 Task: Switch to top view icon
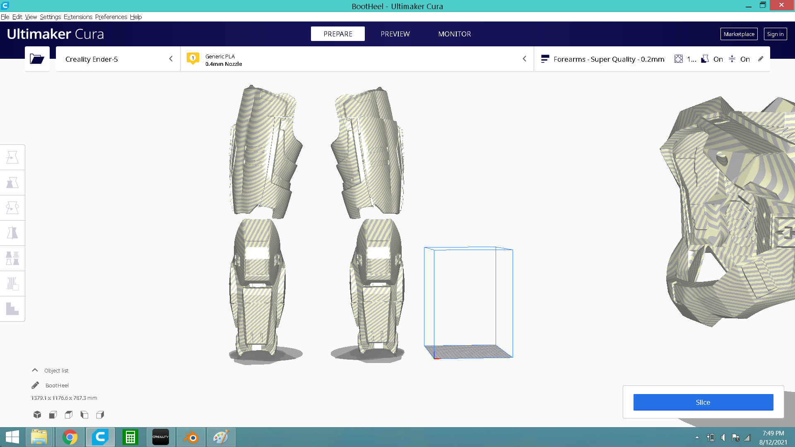coord(69,414)
